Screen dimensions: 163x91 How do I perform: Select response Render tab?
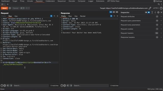83,16
